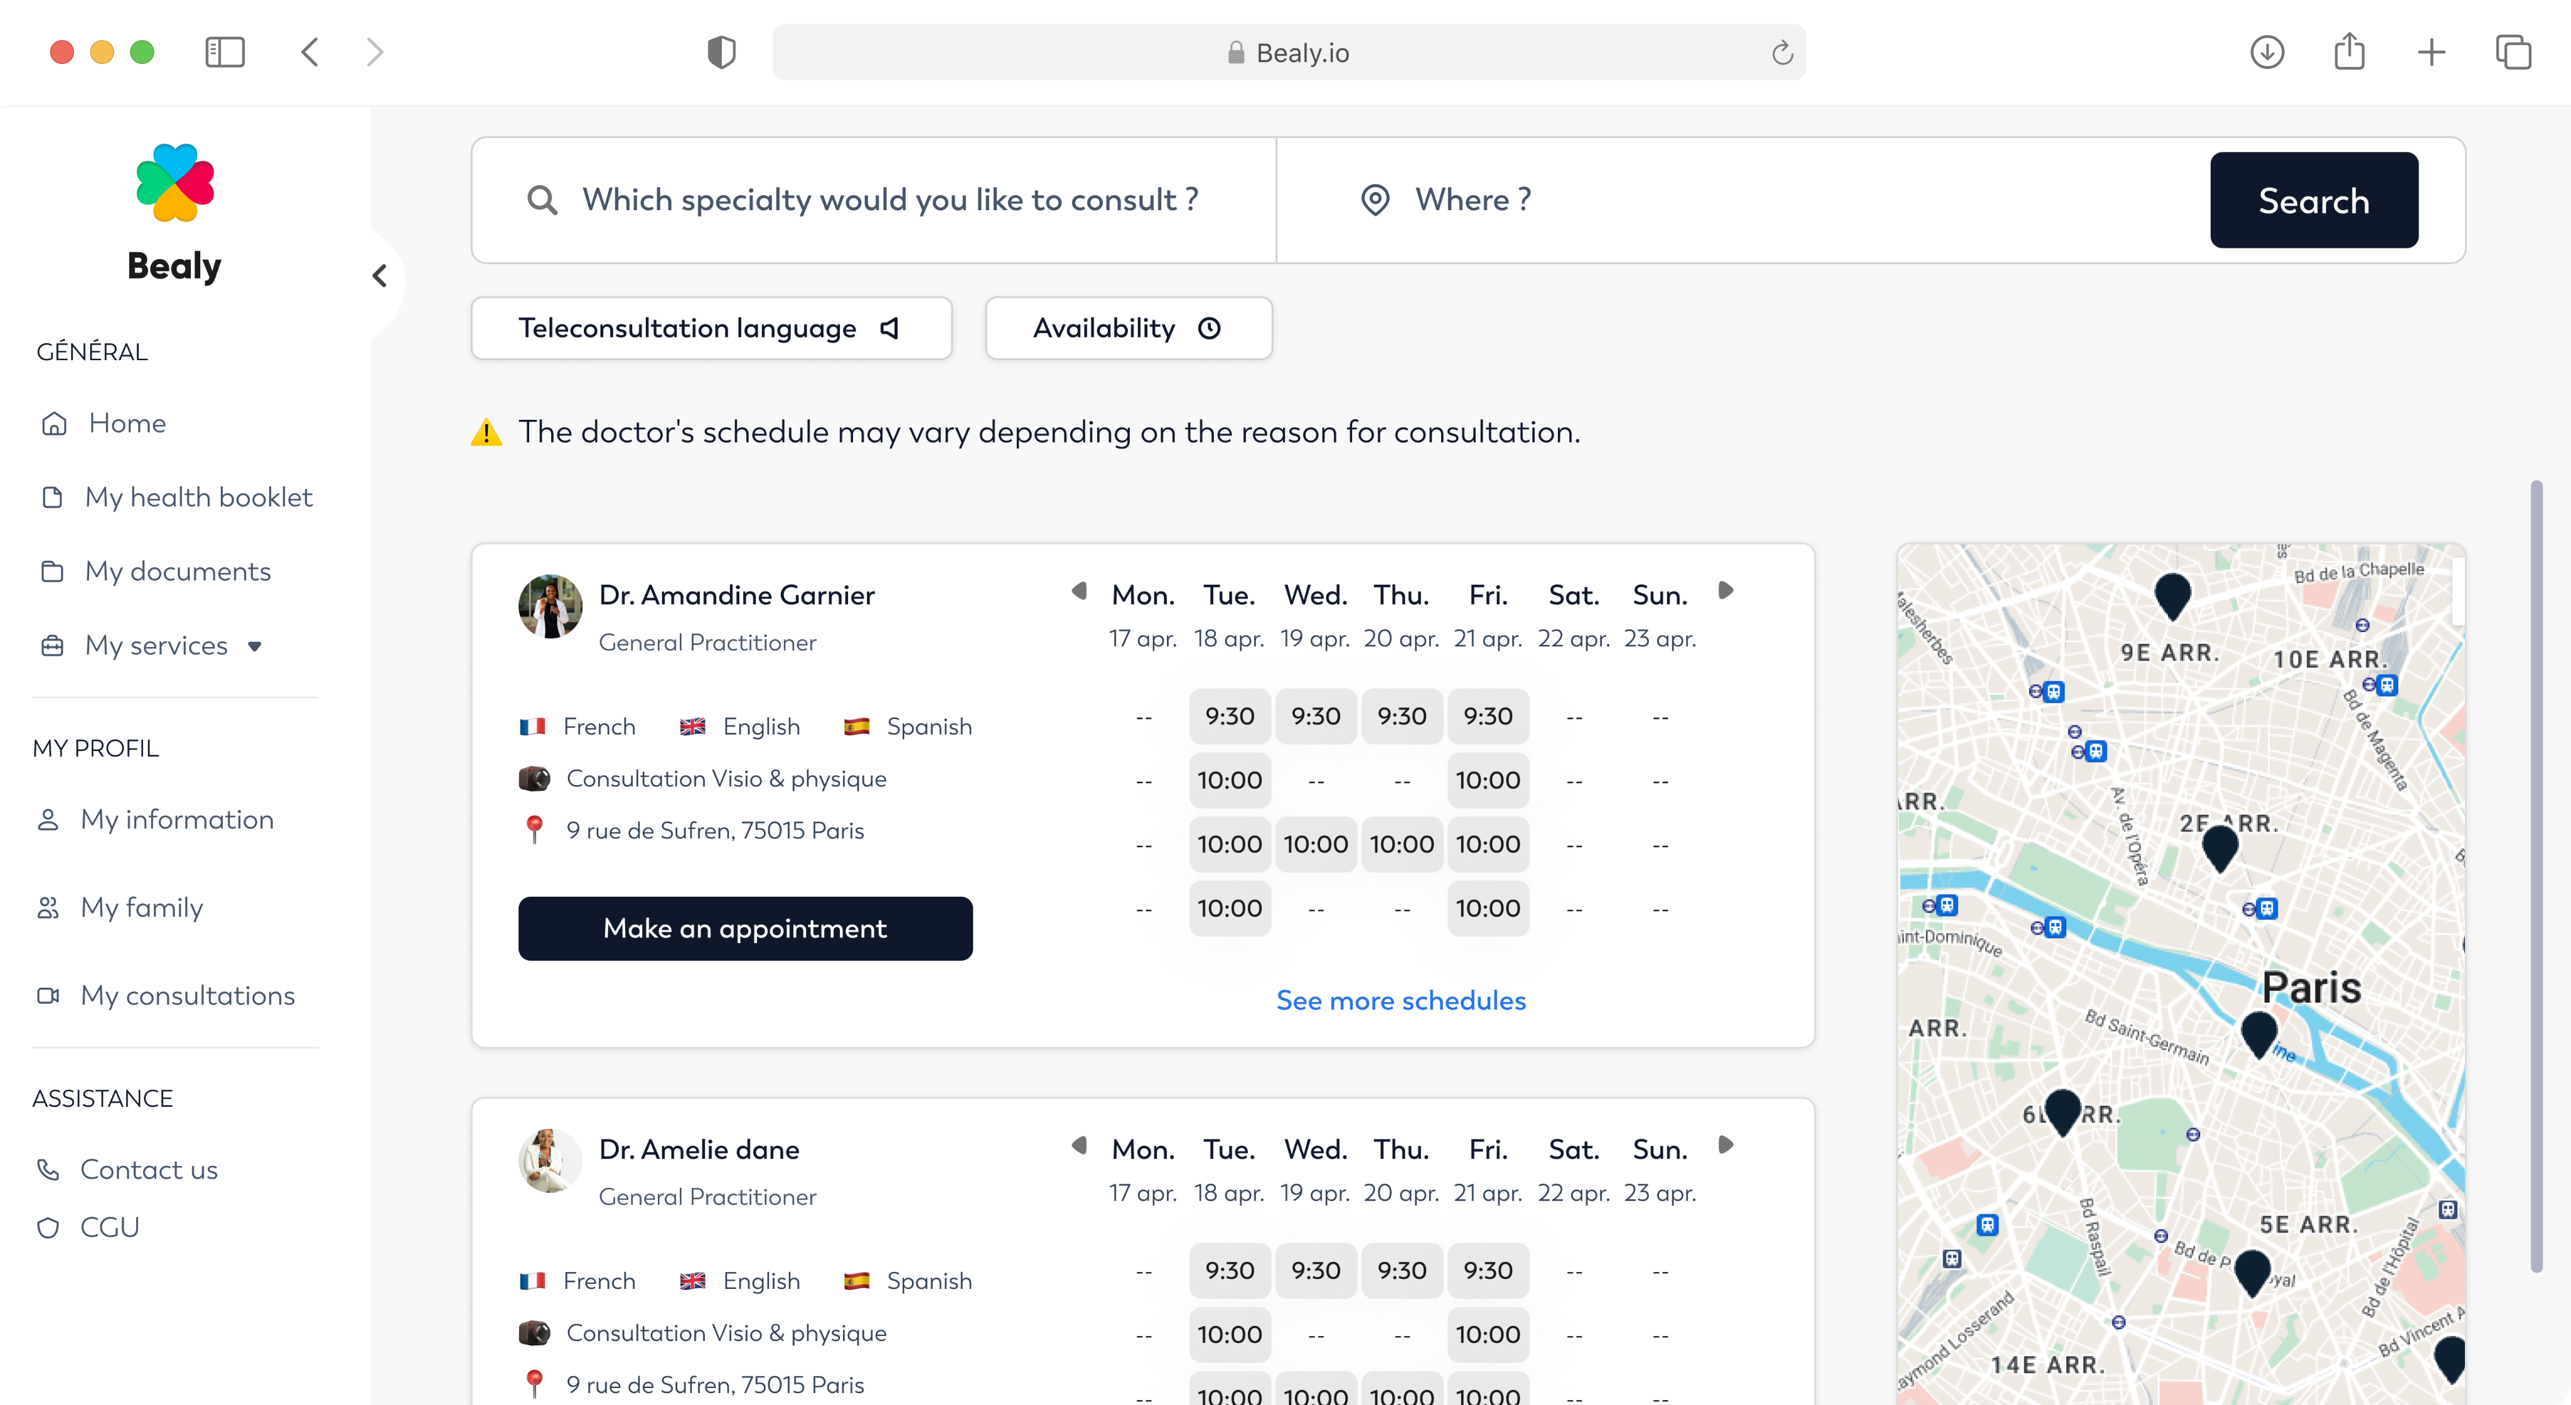The width and height of the screenshot is (2571, 1405).
Task: Click the share icon in the Safari toolbar
Action: coord(2349,52)
